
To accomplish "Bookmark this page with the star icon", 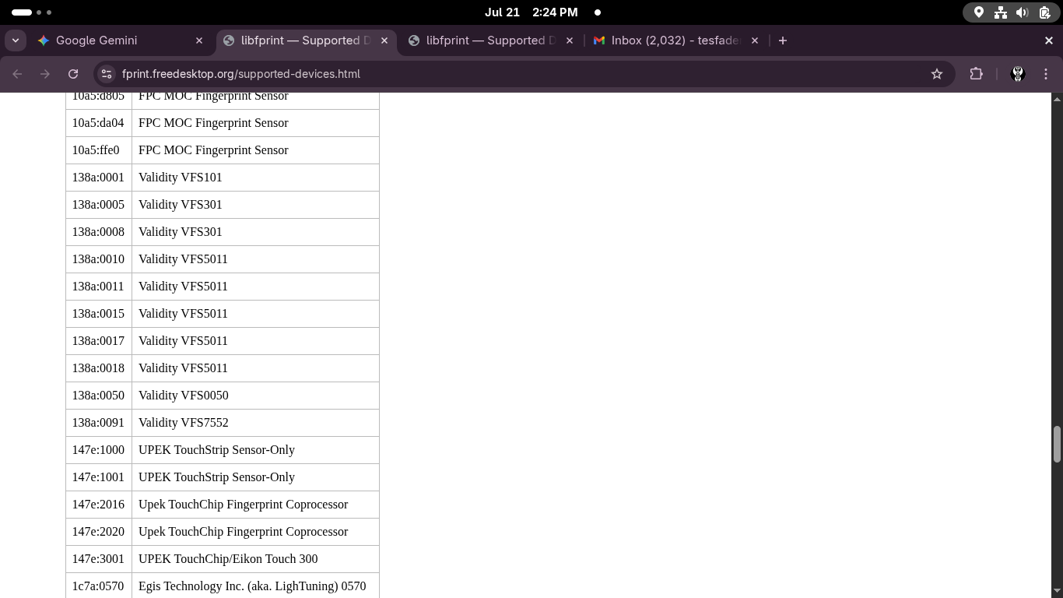I will (937, 74).
